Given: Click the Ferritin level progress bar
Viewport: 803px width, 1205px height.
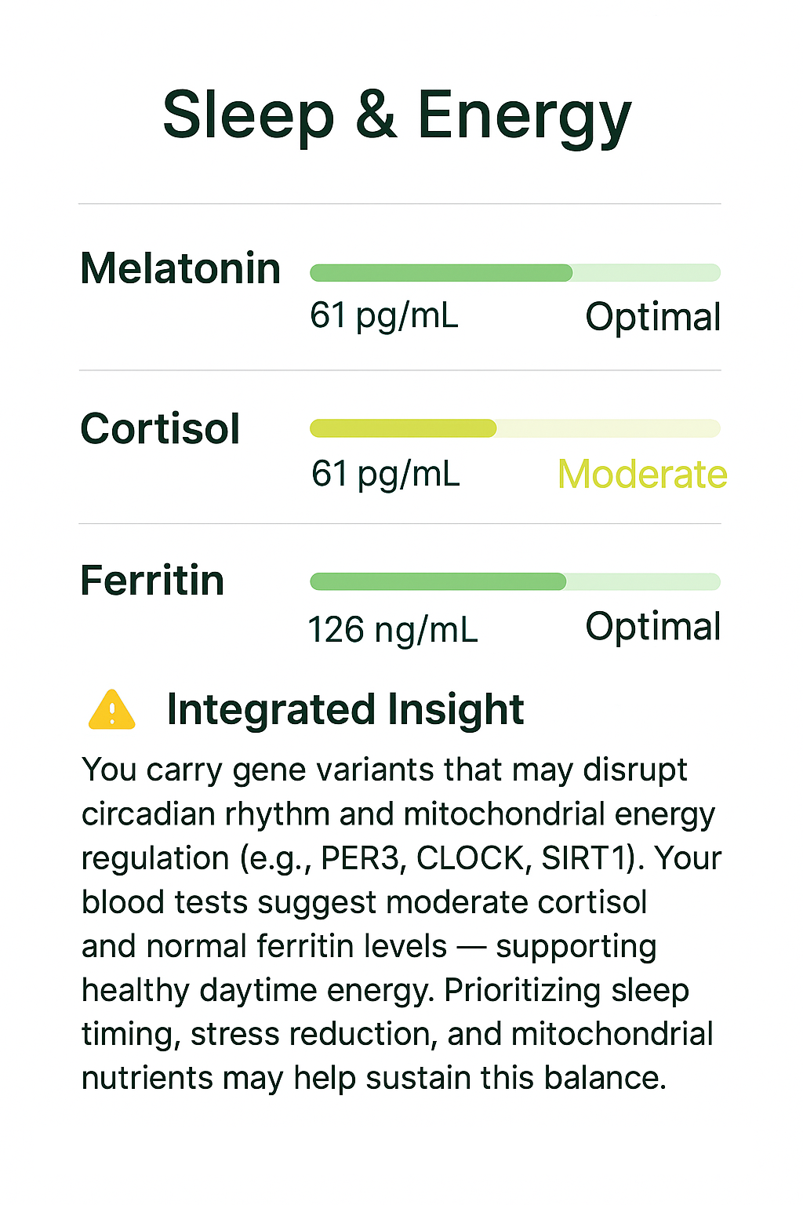Looking at the screenshot, I should (514, 581).
